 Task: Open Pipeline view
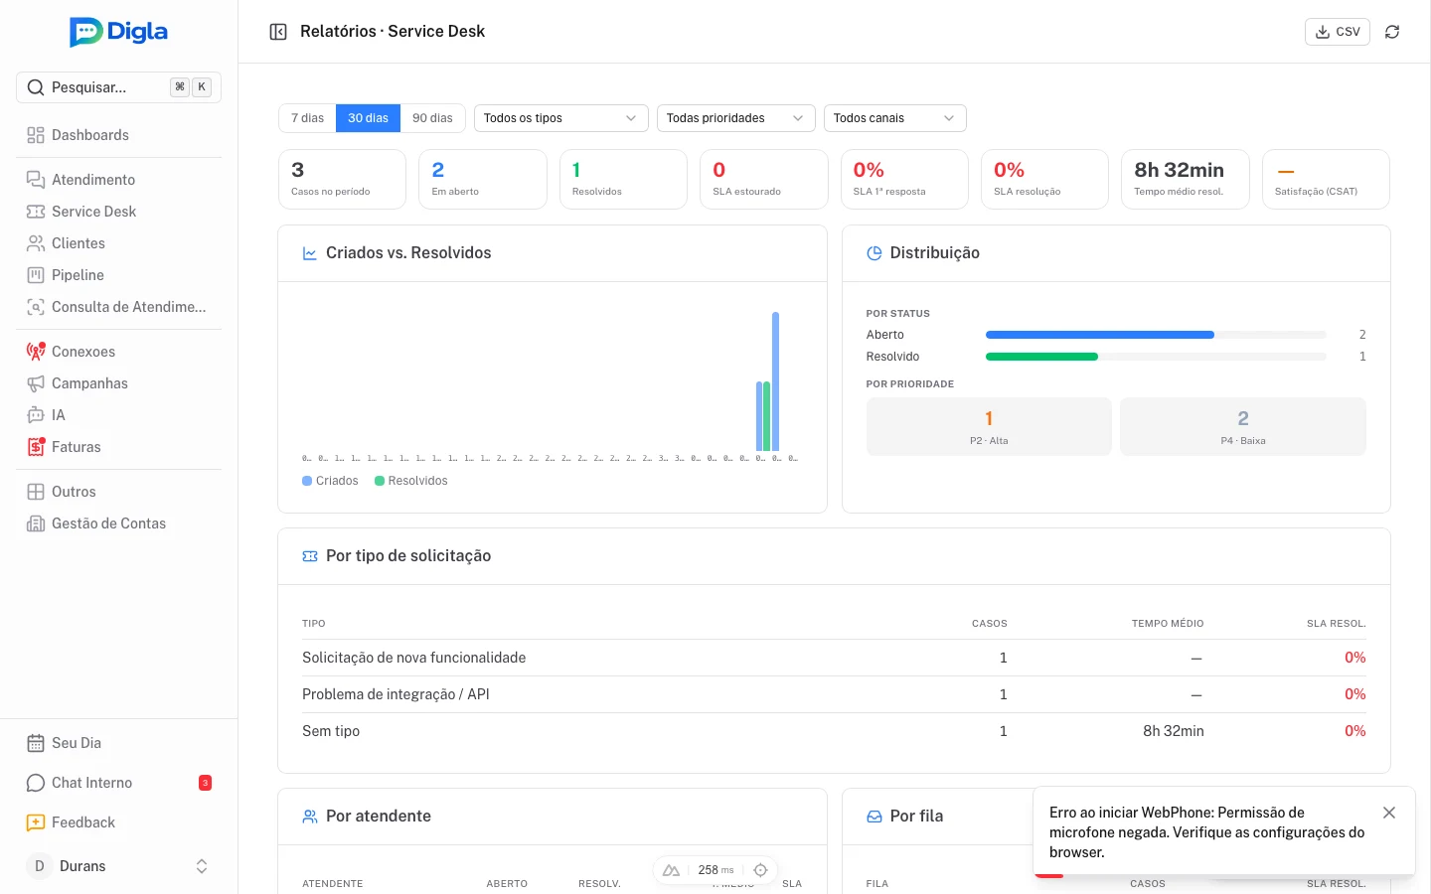[x=118, y=275]
